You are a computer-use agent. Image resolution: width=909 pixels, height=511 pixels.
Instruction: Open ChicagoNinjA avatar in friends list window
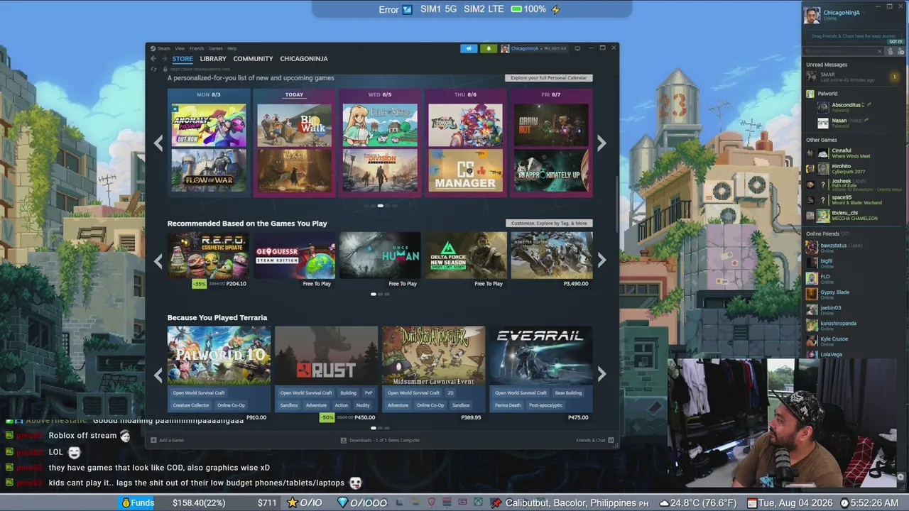pyautogui.click(x=812, y=15)
